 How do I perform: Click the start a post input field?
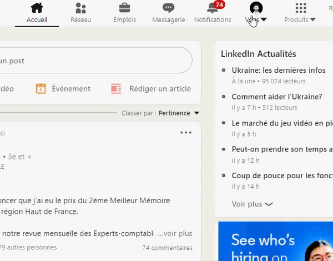[96, 61]
